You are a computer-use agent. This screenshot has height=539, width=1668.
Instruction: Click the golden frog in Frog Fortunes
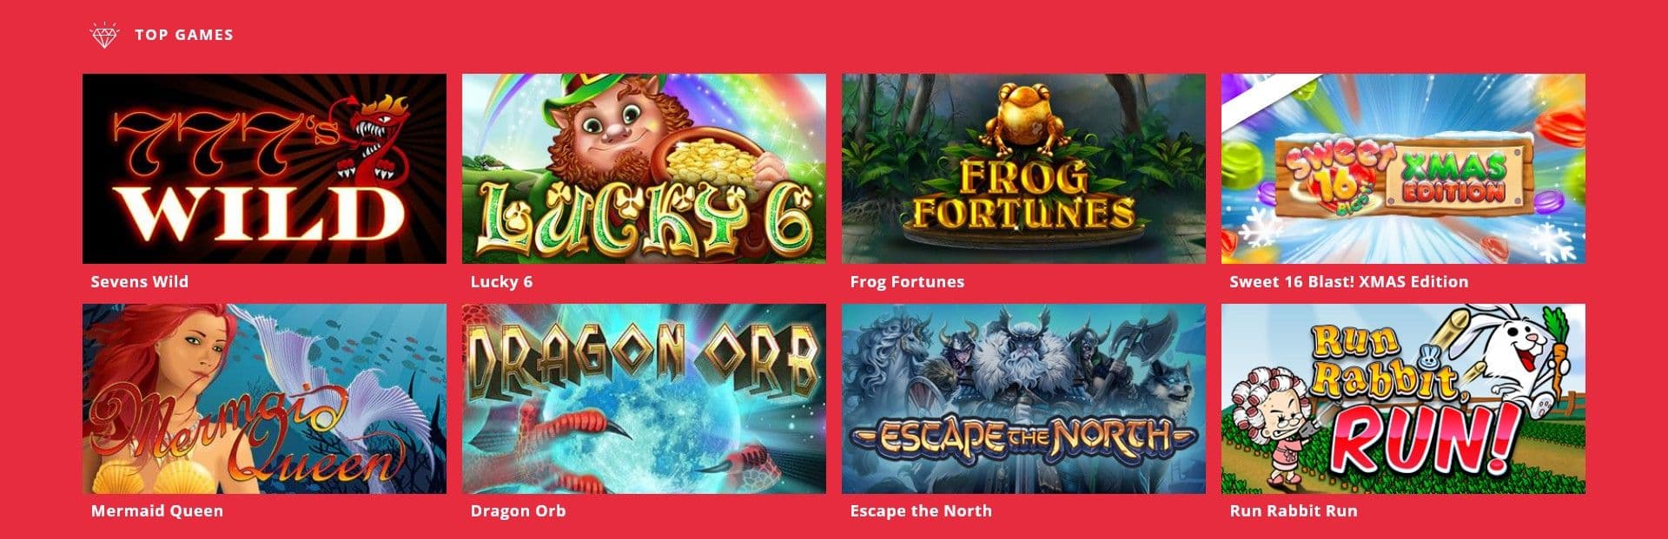coord(1022,121)
